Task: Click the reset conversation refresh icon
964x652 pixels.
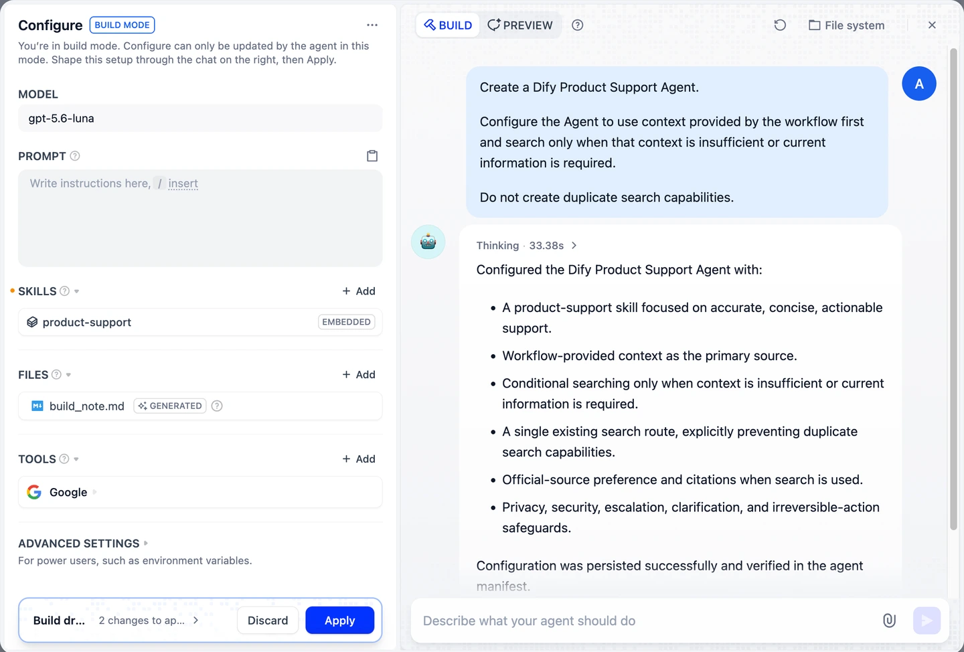Action: coord(780,25)
